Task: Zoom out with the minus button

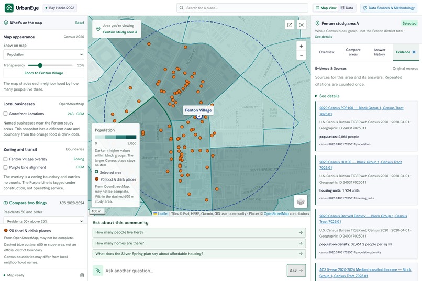Action: point(301,55)
